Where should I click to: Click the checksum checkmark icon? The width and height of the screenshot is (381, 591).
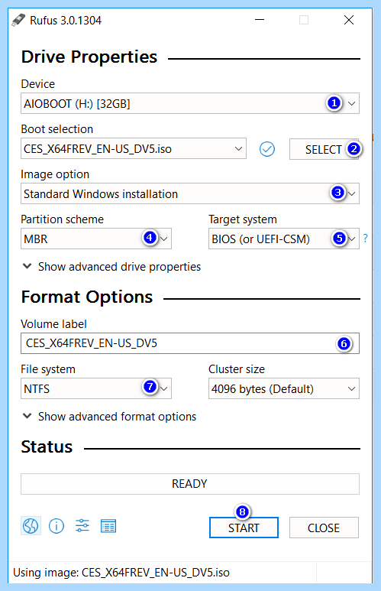click(x=267, y=149)
